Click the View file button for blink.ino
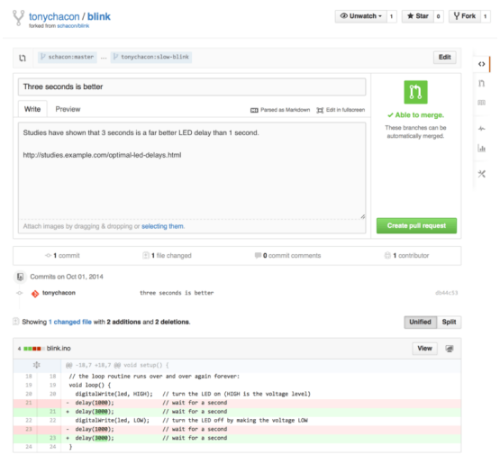500x455 pixels. coord(424,349)
